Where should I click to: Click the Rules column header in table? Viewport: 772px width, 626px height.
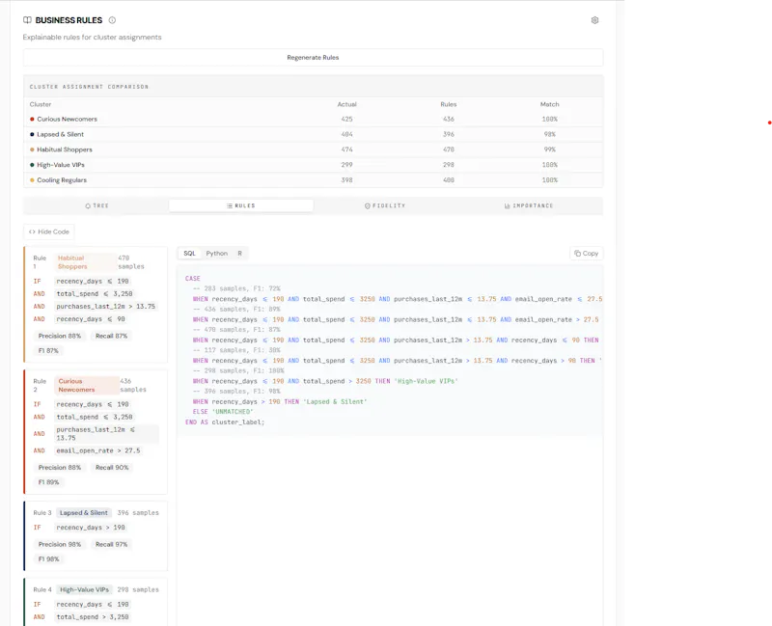pos(449,104)
